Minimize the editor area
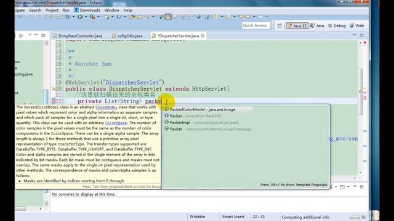Screen dimensions: 394x221 [355, 35]
